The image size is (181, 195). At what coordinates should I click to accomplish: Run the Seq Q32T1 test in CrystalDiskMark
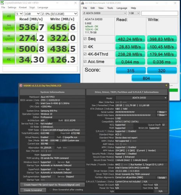(9, 27)
